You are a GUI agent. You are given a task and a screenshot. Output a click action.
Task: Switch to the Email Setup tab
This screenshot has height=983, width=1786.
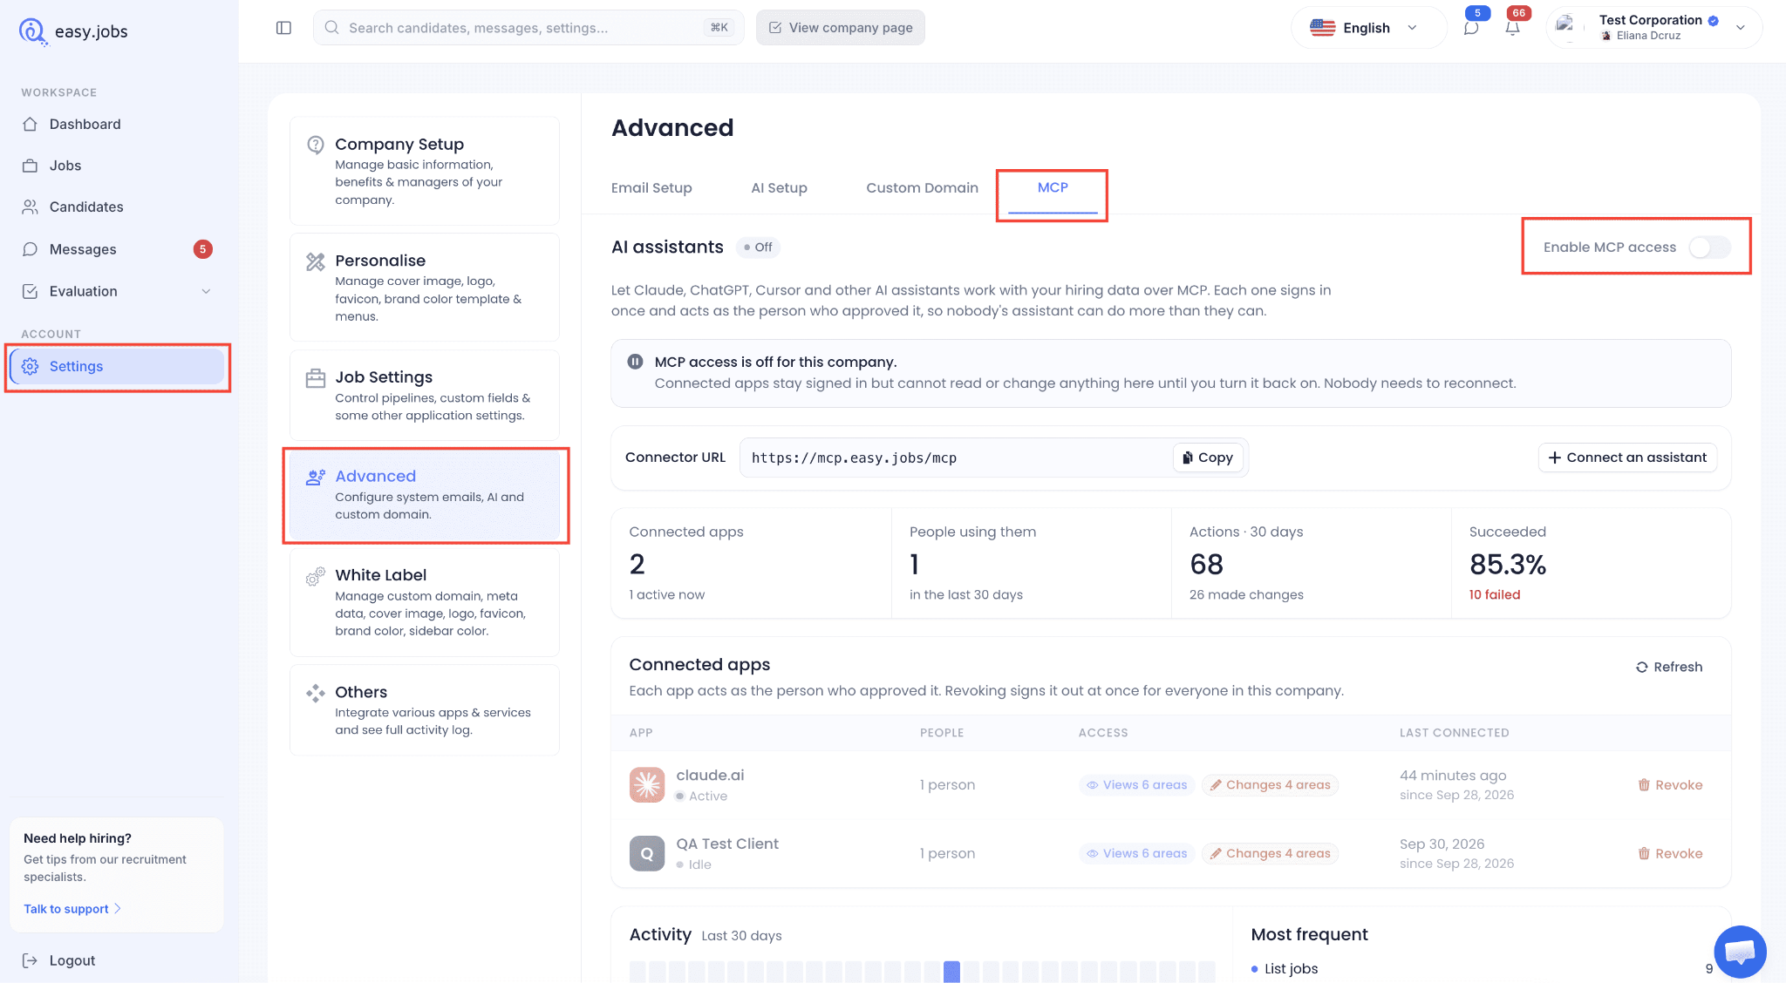pyautogui.click(x=651, y=187)
